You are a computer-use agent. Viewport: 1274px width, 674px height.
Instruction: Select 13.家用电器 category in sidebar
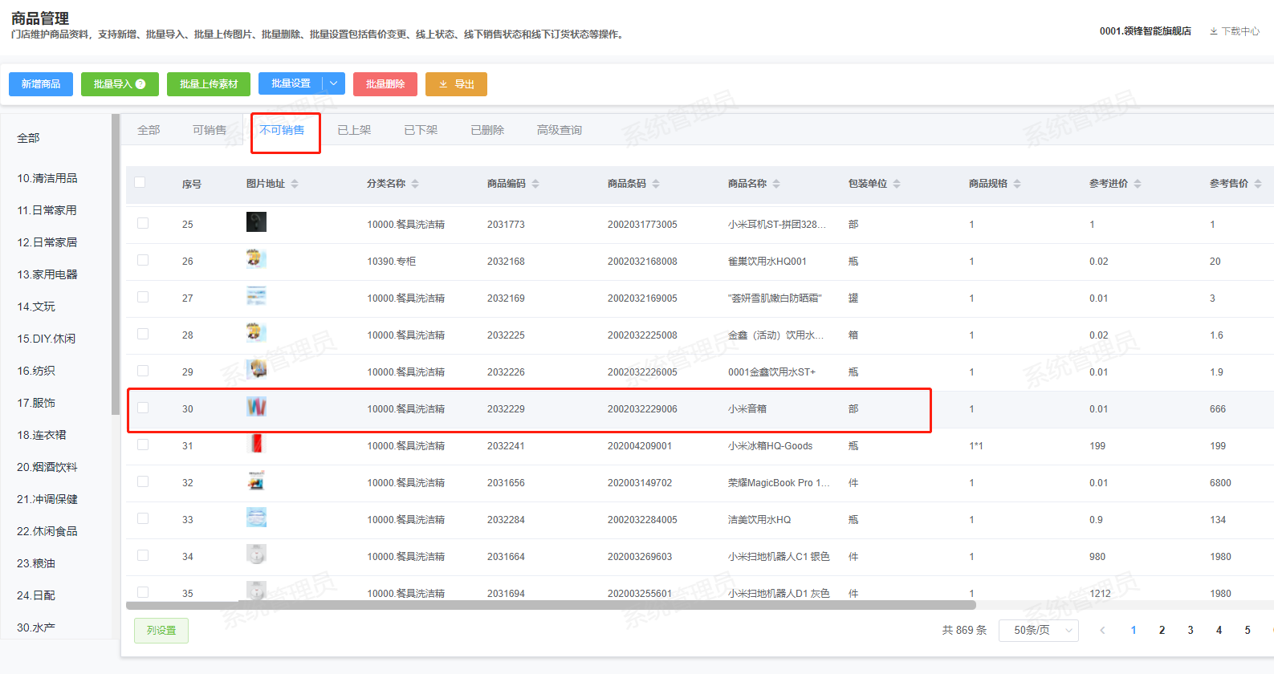[47, 274]
